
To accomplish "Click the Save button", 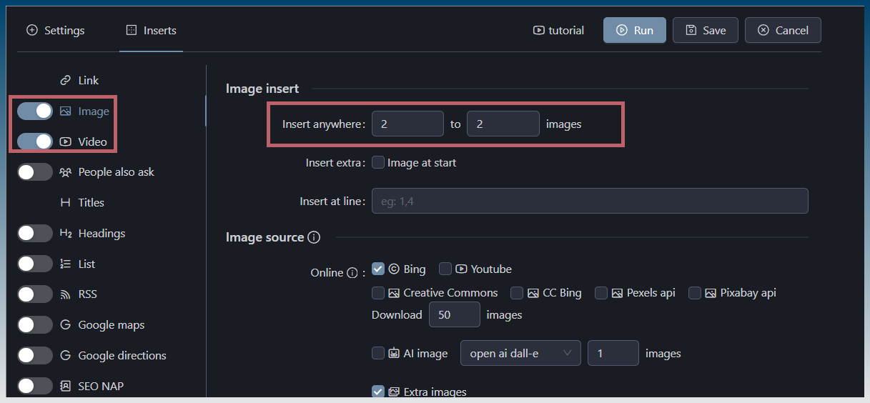I will click(x=705, y=31).
